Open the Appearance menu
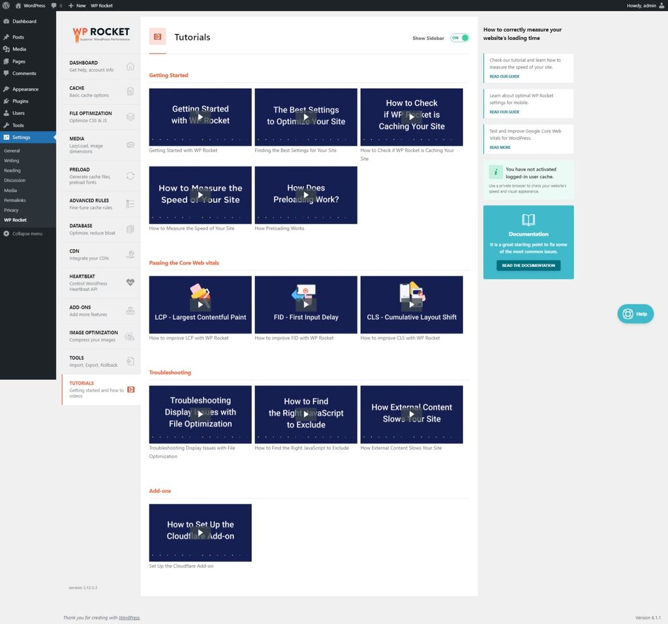The image size is (668, 624). [27, 89]
